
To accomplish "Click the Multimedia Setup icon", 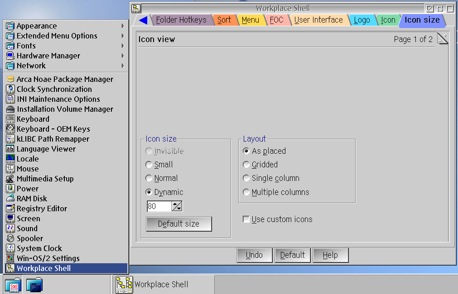I will [10, 179].
